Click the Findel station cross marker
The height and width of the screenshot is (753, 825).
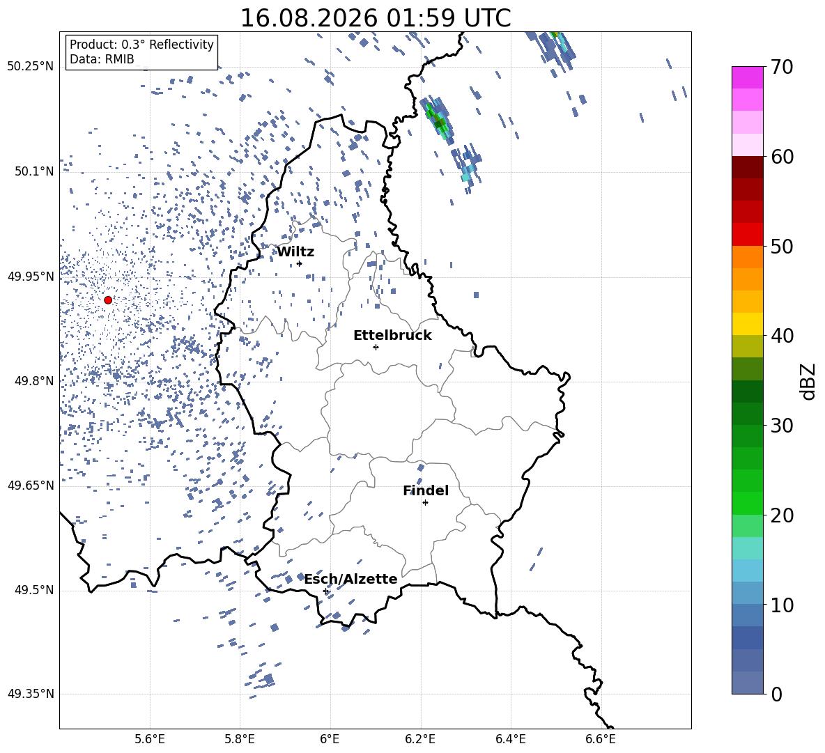click(425, 502)
